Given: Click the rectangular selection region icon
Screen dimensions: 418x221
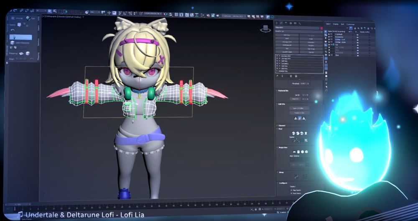Looking at the screenshot, I should pos(60,11).
